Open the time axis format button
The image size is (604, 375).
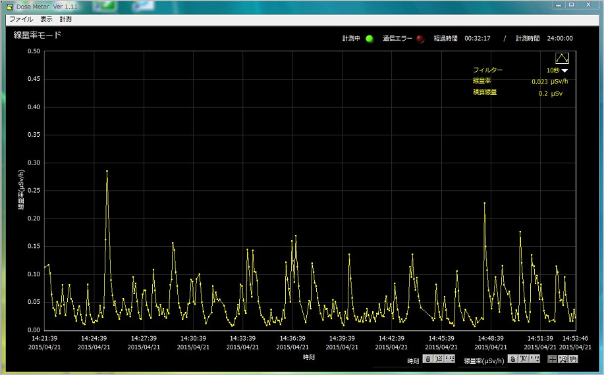pyautogui.click(x=450, y=359)
